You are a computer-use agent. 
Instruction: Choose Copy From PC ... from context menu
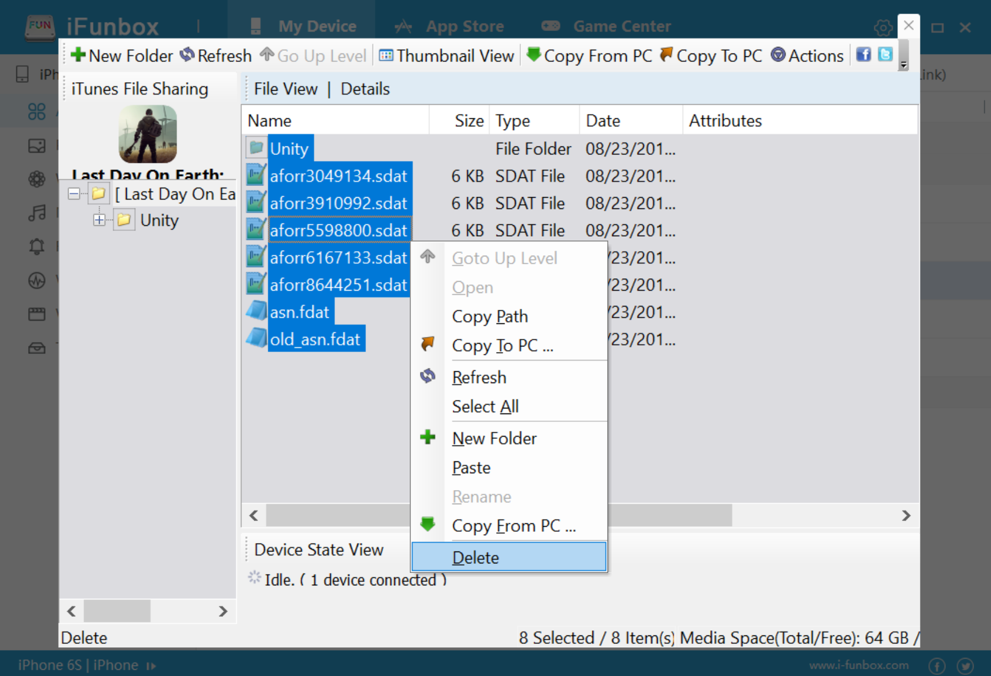pyautogui.click(x=510, y=526)
